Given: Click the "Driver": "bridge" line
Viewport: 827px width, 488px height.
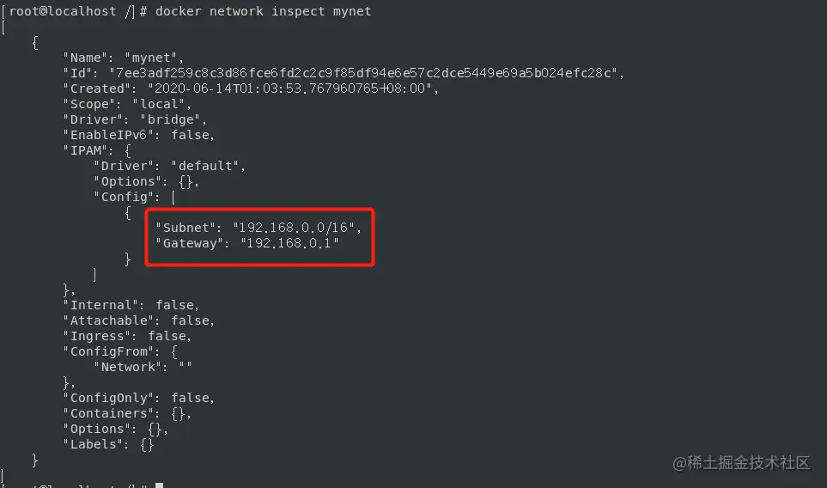Looking at the screenshot, I should click(135, 119).
